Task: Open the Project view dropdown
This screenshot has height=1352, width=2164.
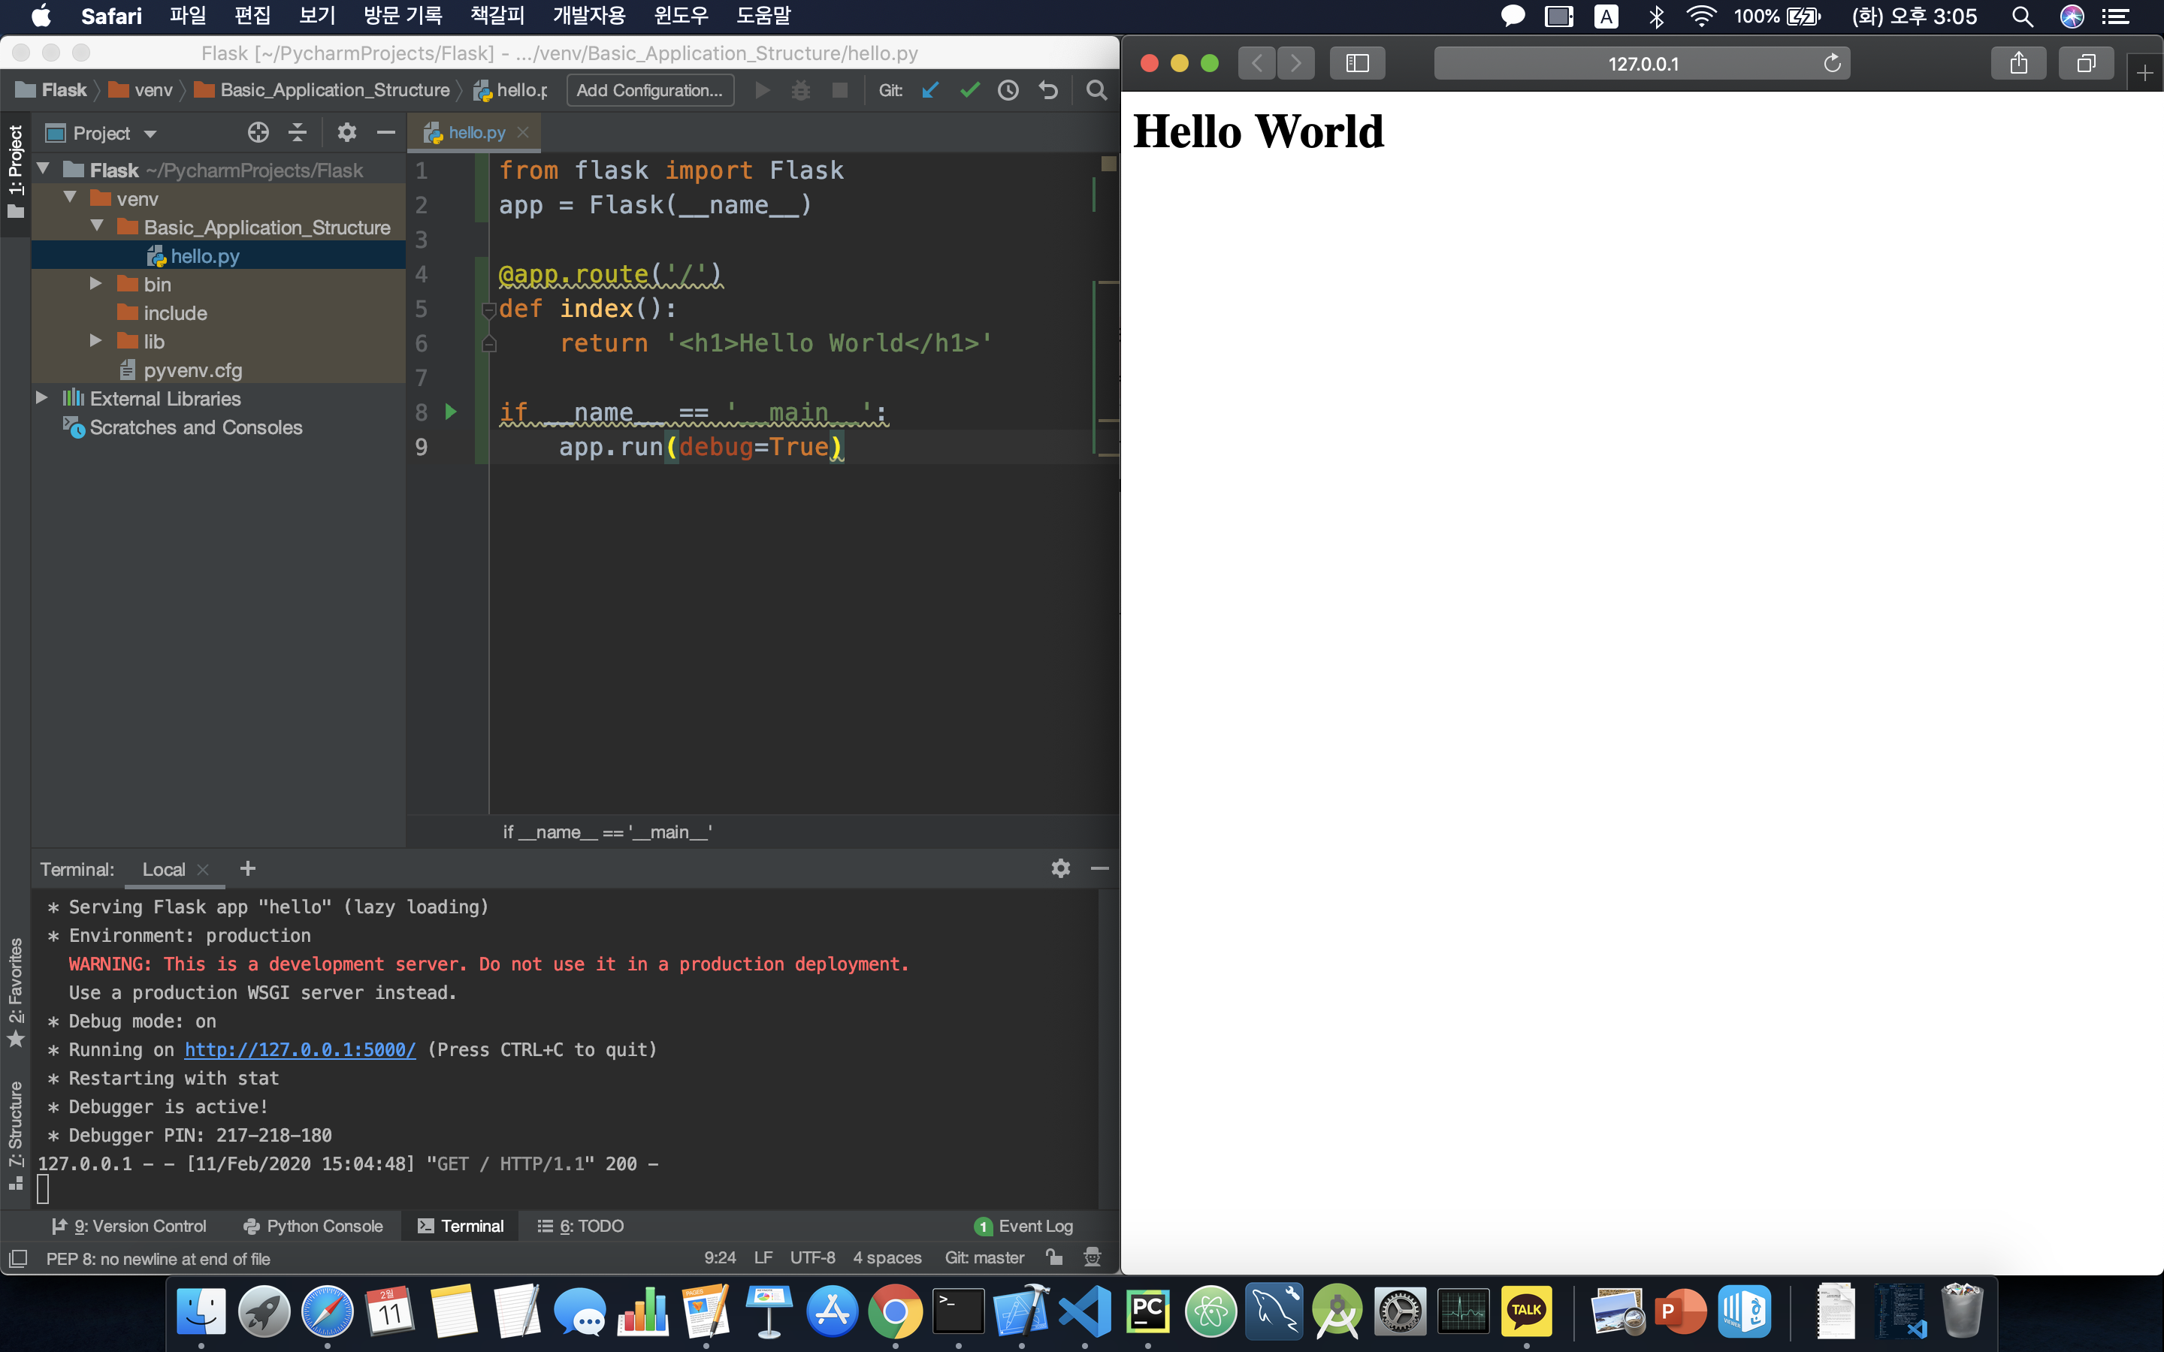Action: 150,133
